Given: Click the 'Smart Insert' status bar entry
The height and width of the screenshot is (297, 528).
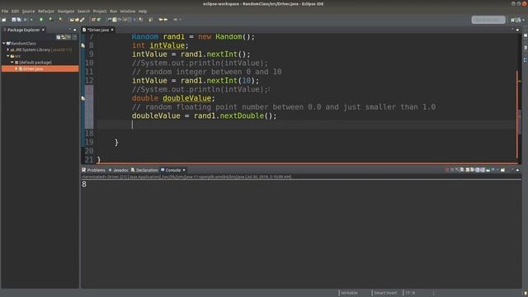Looking at the screenshot, I should tap(385, 293).
